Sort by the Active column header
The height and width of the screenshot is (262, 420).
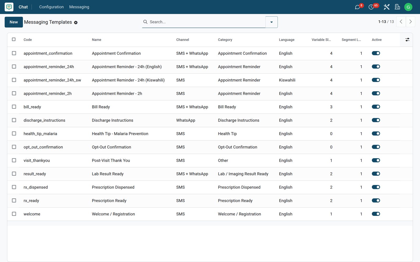pyautogui.click(x=377, y=40)
